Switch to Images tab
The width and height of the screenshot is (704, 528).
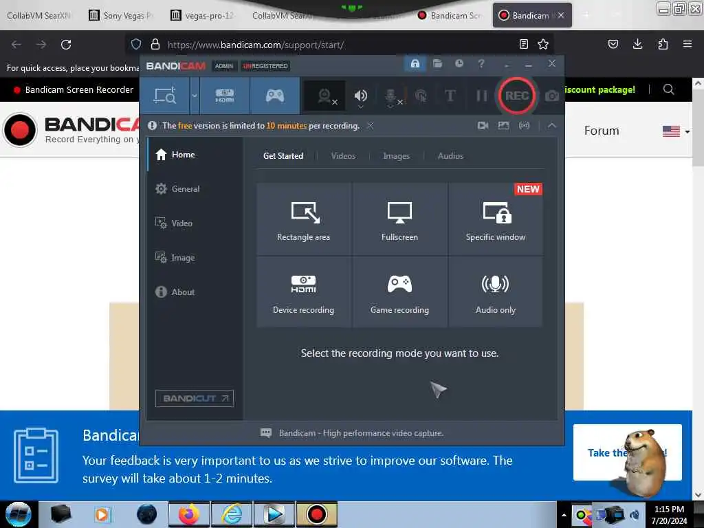pyautogui.click(x=397, y=156)
